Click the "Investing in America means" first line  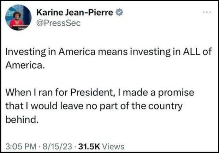108,52
